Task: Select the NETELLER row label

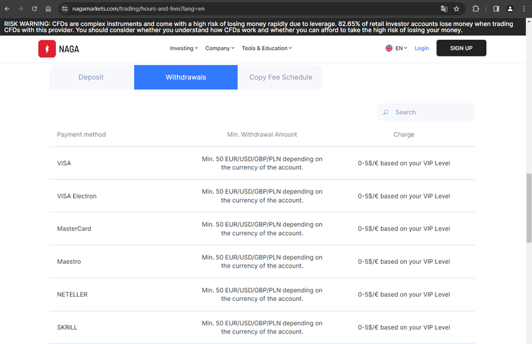Action: click(72, 294)
